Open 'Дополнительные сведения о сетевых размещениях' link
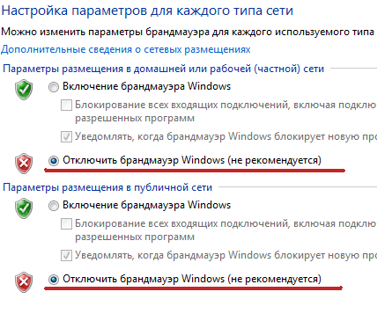This screenshot has width=377, height=321. (x=126, y=49)
